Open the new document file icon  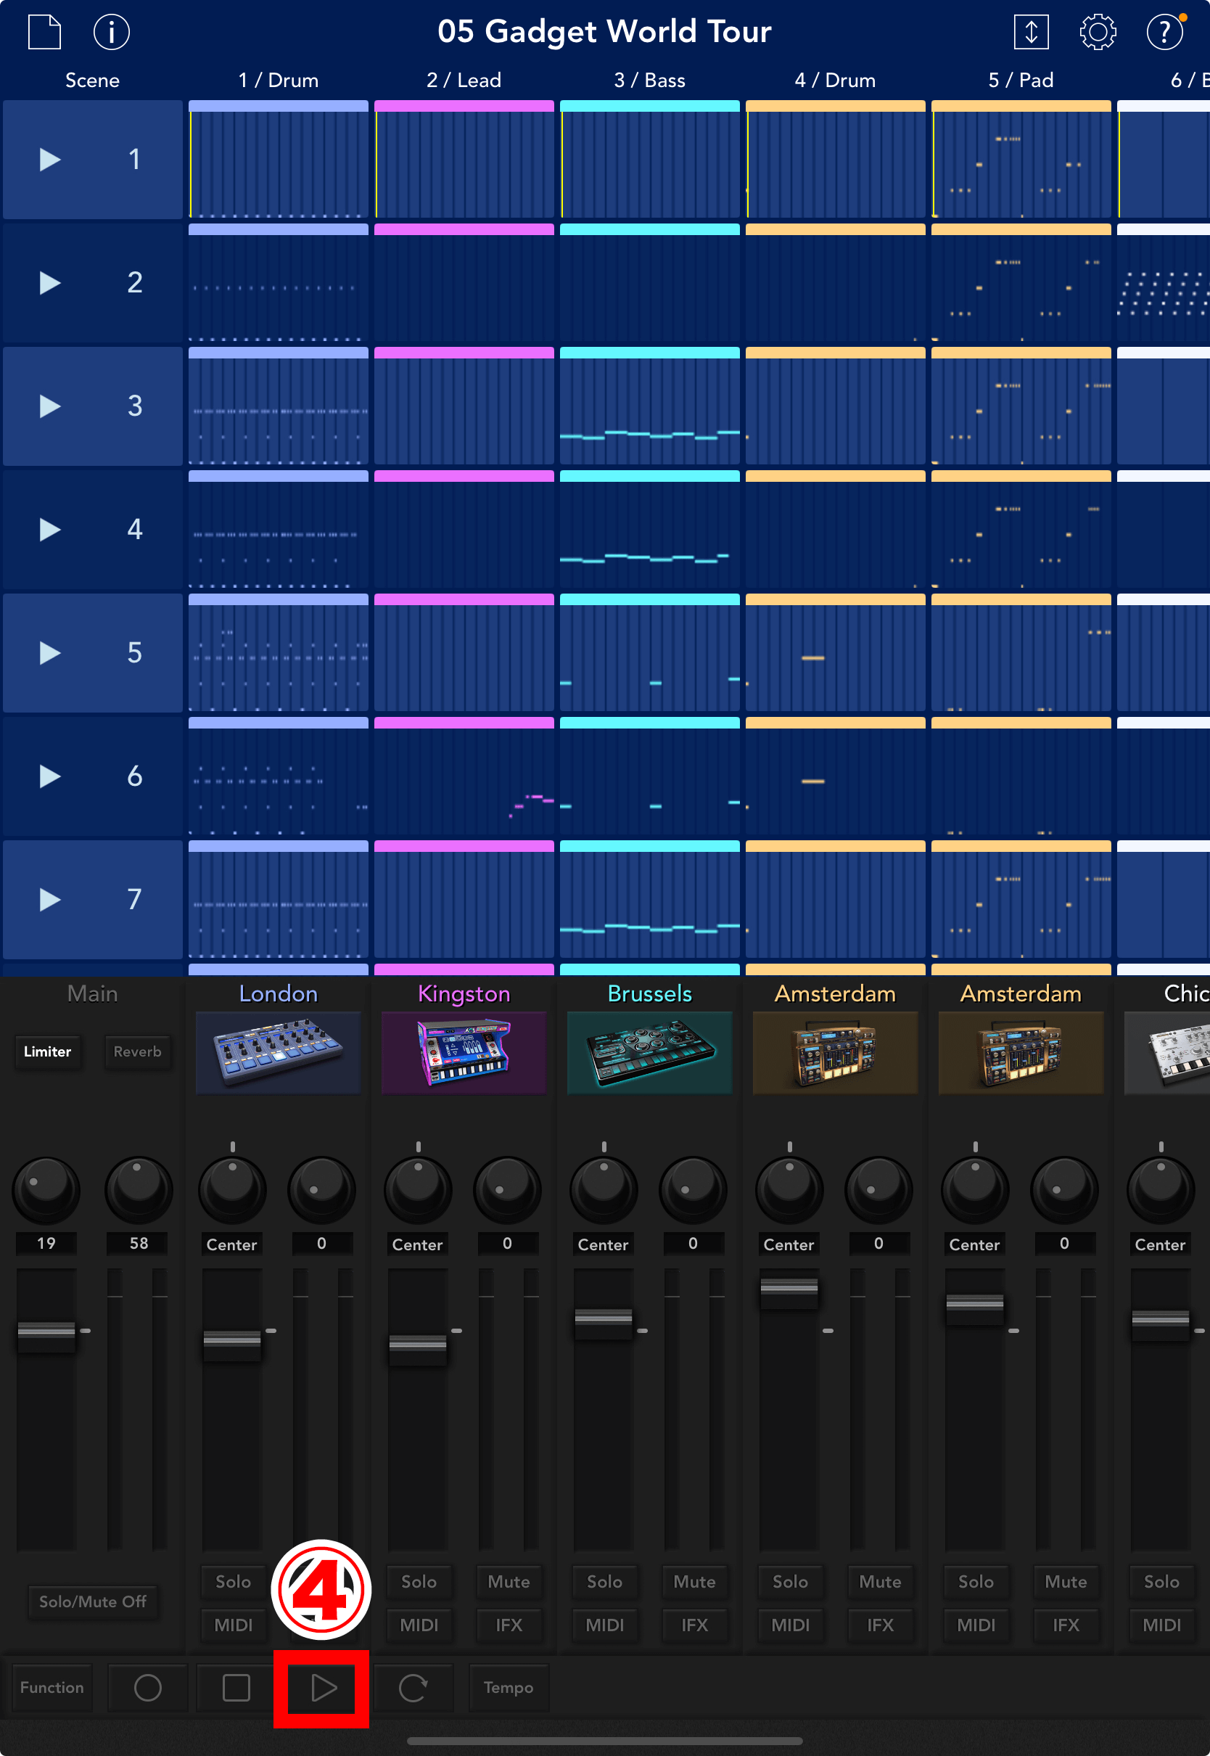pyautogui.click(x=44, y=32)
